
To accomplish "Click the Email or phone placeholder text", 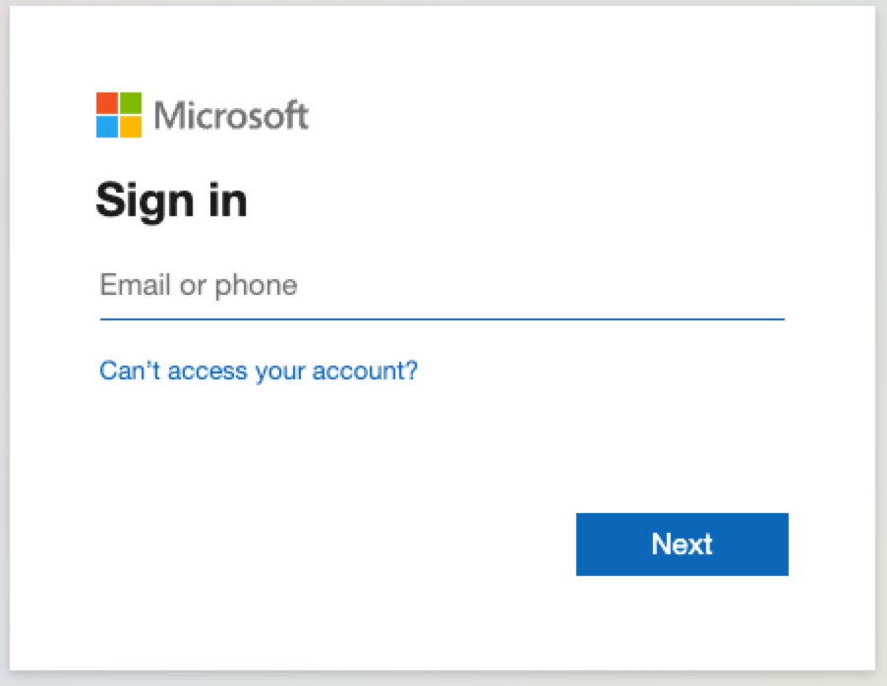I will tap(199, 285).
